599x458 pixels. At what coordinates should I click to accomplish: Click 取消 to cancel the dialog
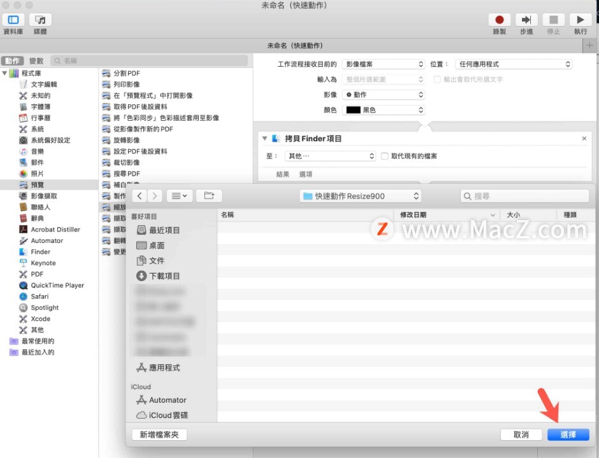point(521,434)
